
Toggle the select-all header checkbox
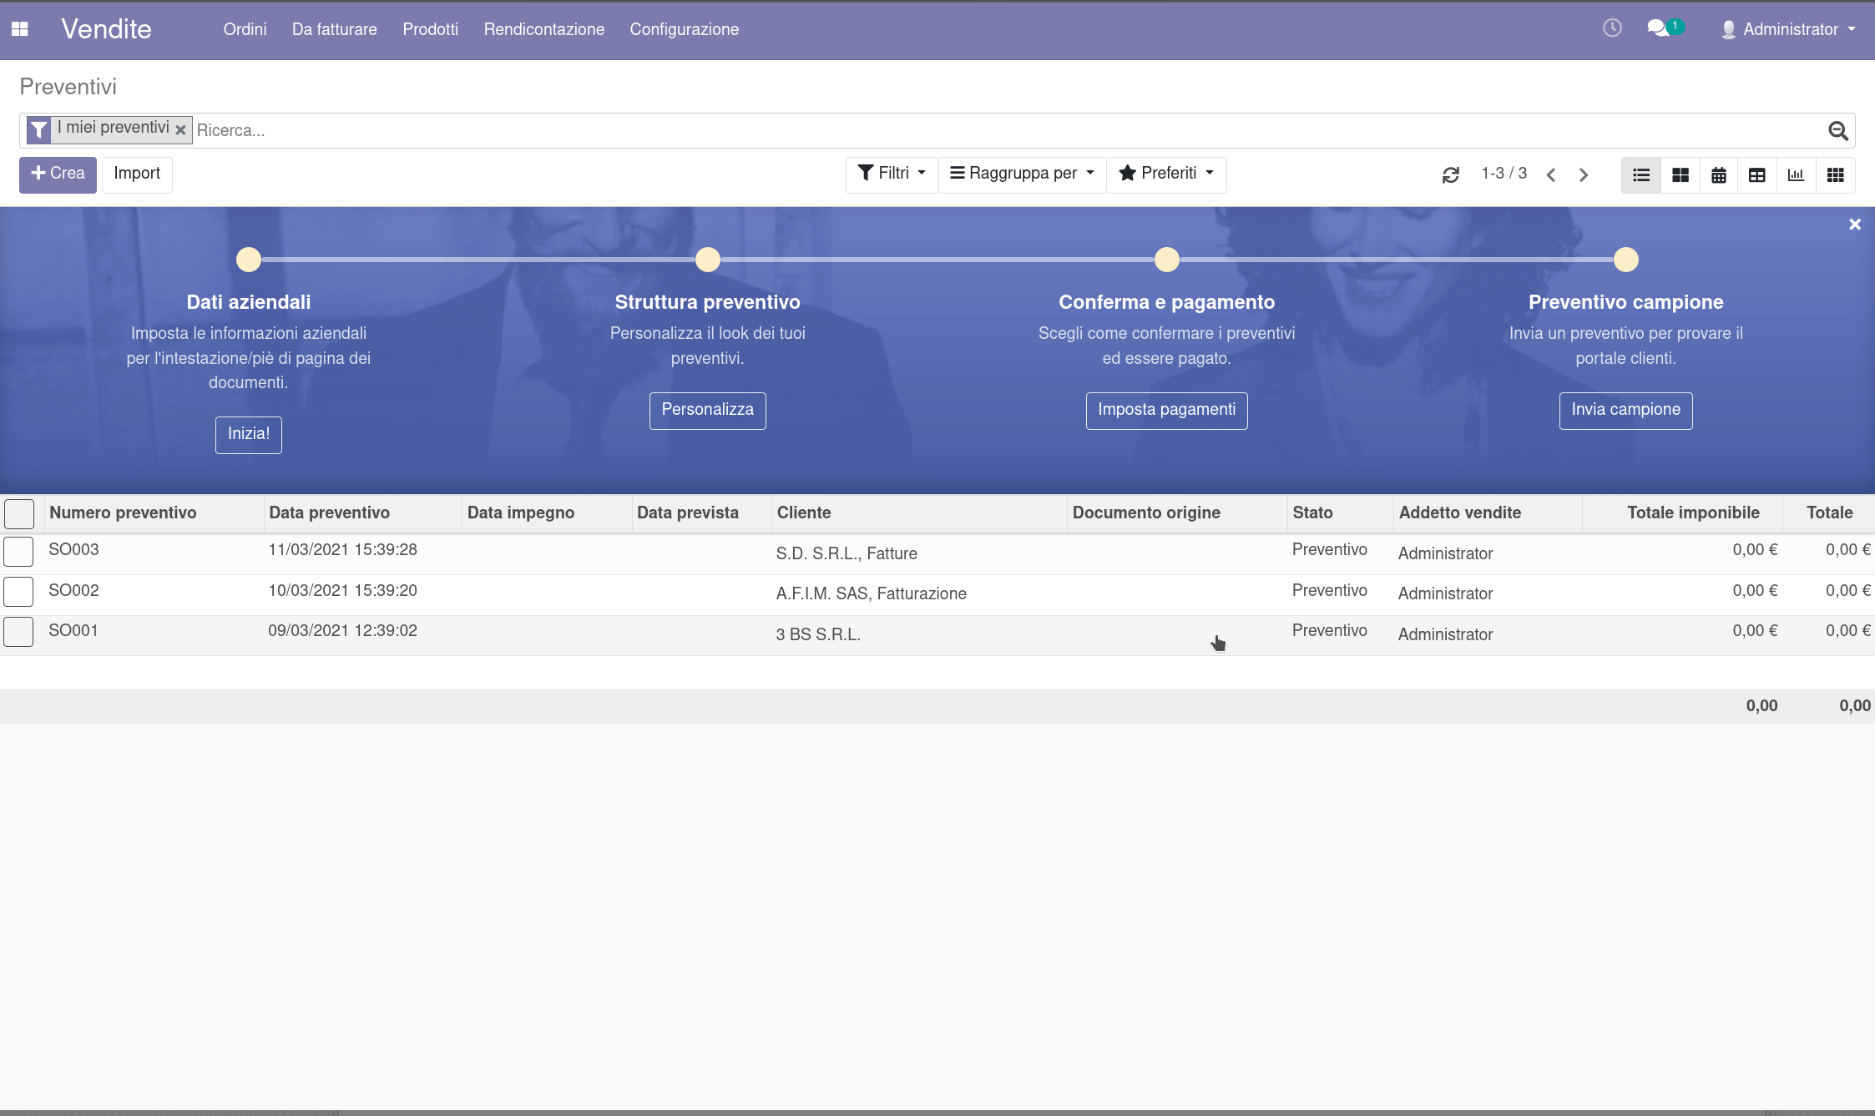(x=18, y=513)
